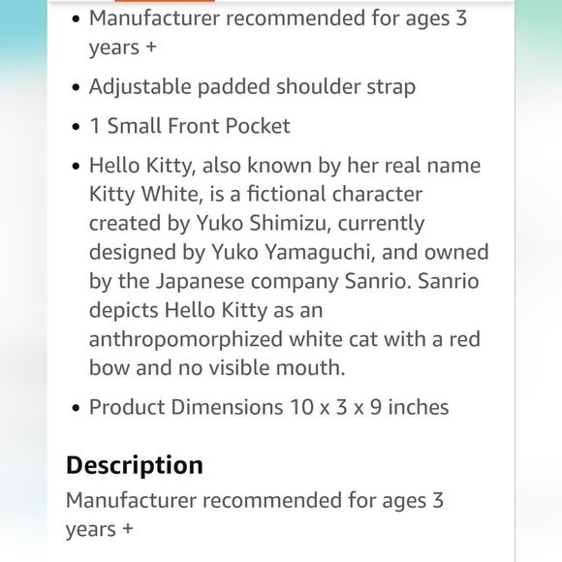Click the Product Dimensions 10 x 3 x 9 inches text
The height and width of the screenshot is (562, 562).
pos(268,407)
